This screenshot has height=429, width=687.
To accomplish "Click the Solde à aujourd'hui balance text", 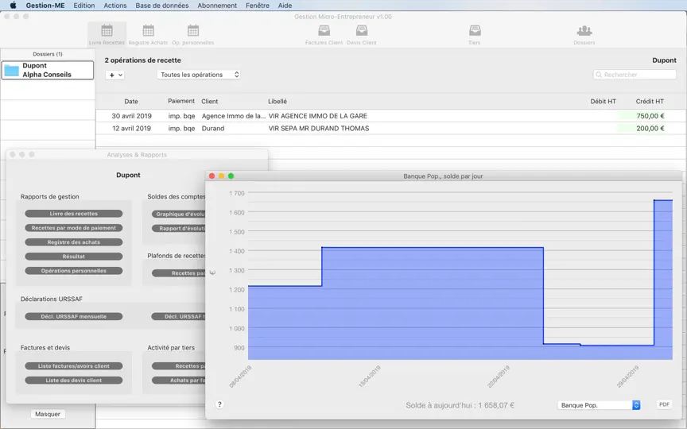I will click(460, 405).
